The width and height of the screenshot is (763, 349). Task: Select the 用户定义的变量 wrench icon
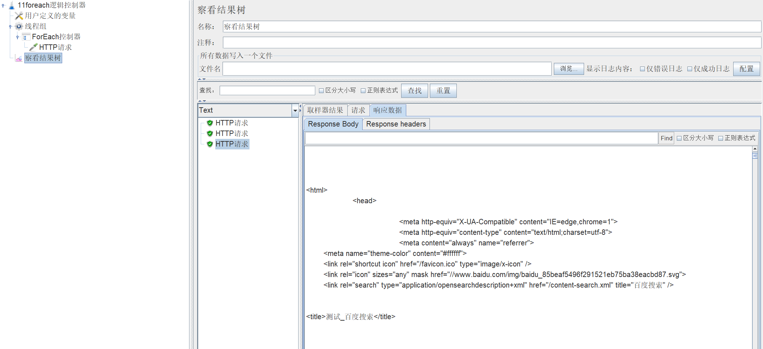18,16
